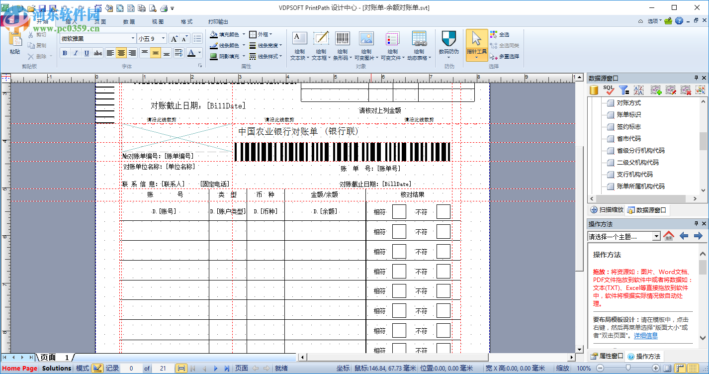Screen dimensions: 709x374
Task: Select the Draw Text Frame (绘制文本框) tool
Action: 321,46
